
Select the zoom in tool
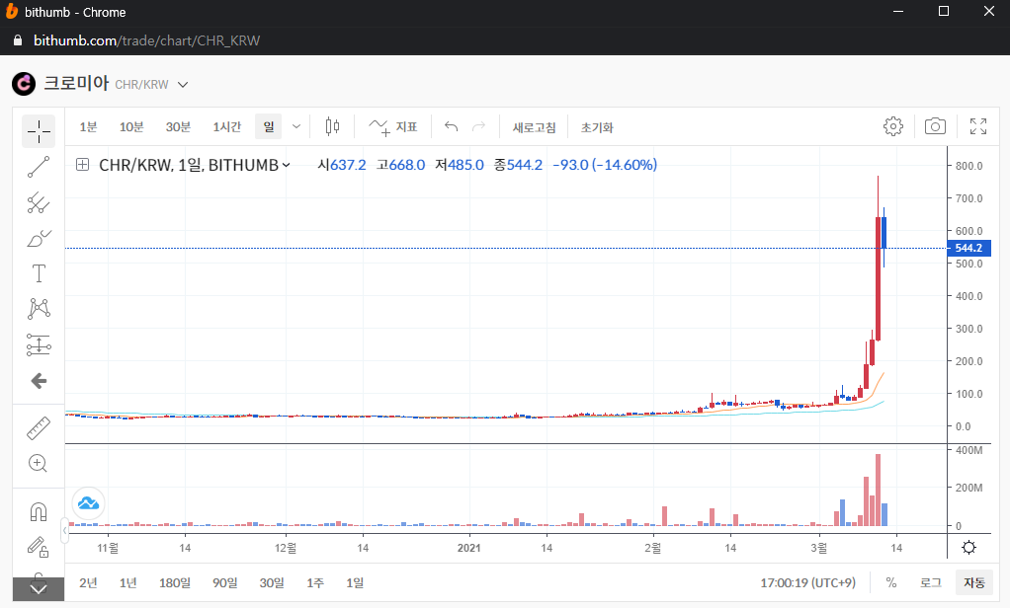(x=39, y=463)
